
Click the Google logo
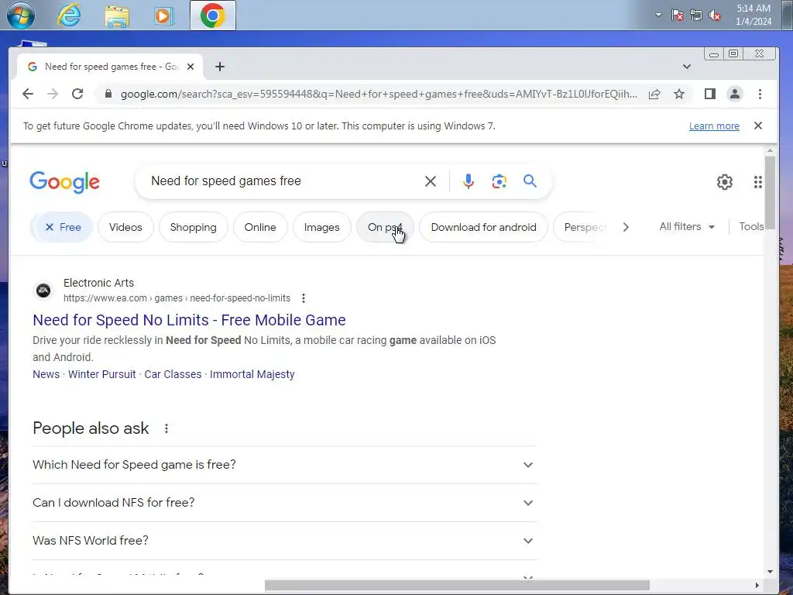pyautogui.click(x=65, y=181)
